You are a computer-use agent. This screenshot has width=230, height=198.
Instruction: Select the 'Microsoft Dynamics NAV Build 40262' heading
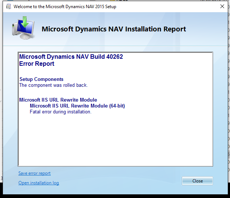[71, 57]
